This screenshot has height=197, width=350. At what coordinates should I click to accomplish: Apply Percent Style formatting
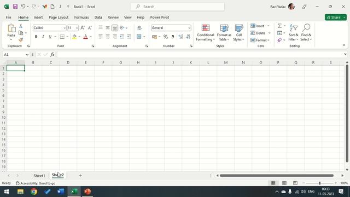[165, 37]
